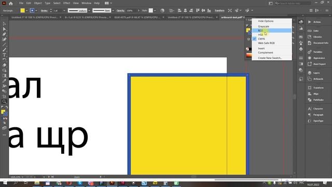Open the Window menu

pyautogui.click(x=86, y=3)
